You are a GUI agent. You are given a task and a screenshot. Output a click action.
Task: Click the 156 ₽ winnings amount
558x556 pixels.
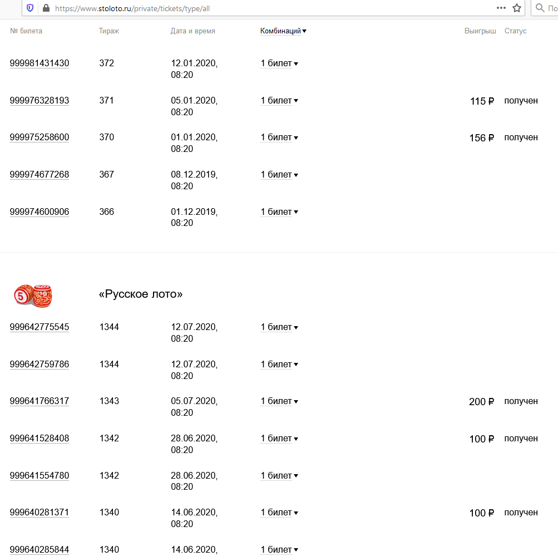[482, 138]
